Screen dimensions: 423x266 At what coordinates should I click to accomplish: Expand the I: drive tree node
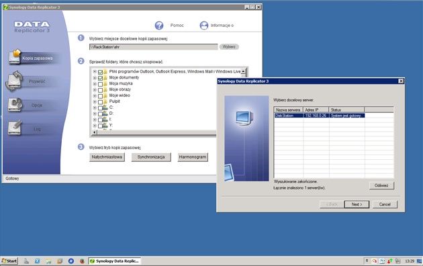(x=95, y=120)
